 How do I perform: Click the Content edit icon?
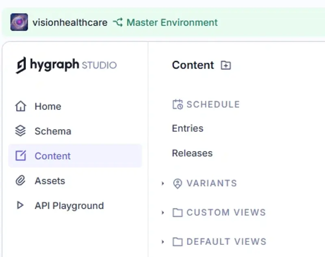click(x=21, y=156)
